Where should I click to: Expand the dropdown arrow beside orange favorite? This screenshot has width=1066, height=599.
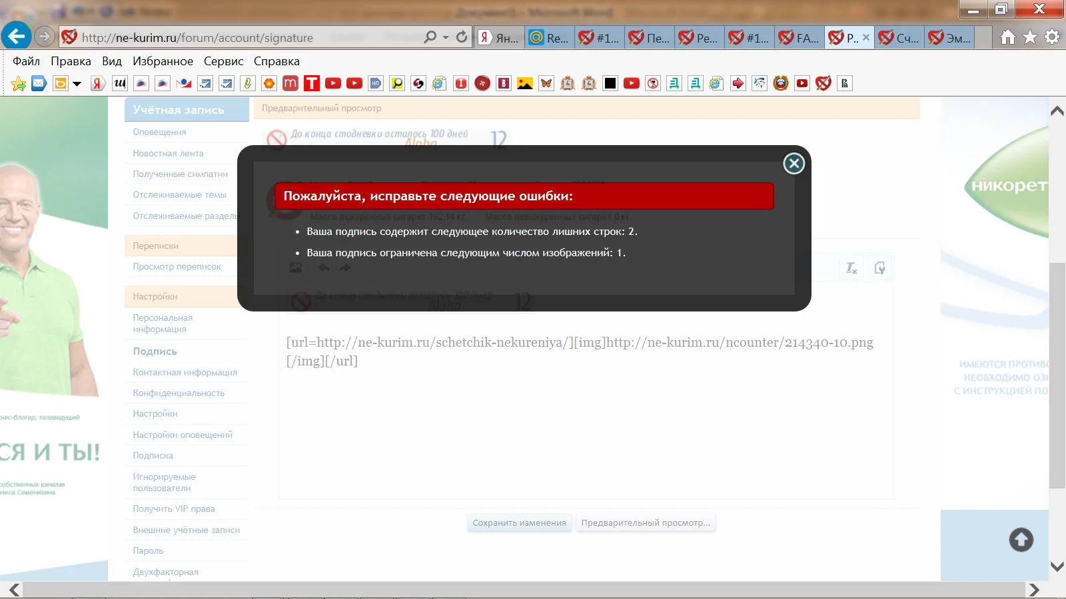(x=77, y=84)
